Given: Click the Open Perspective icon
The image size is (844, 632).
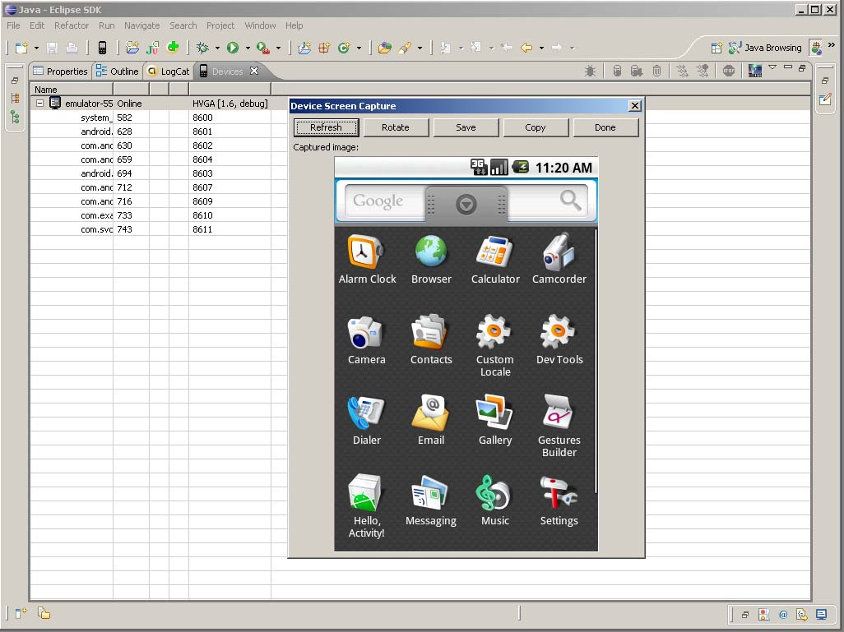Looking at the screenshot, I should [x=716, y=48].
